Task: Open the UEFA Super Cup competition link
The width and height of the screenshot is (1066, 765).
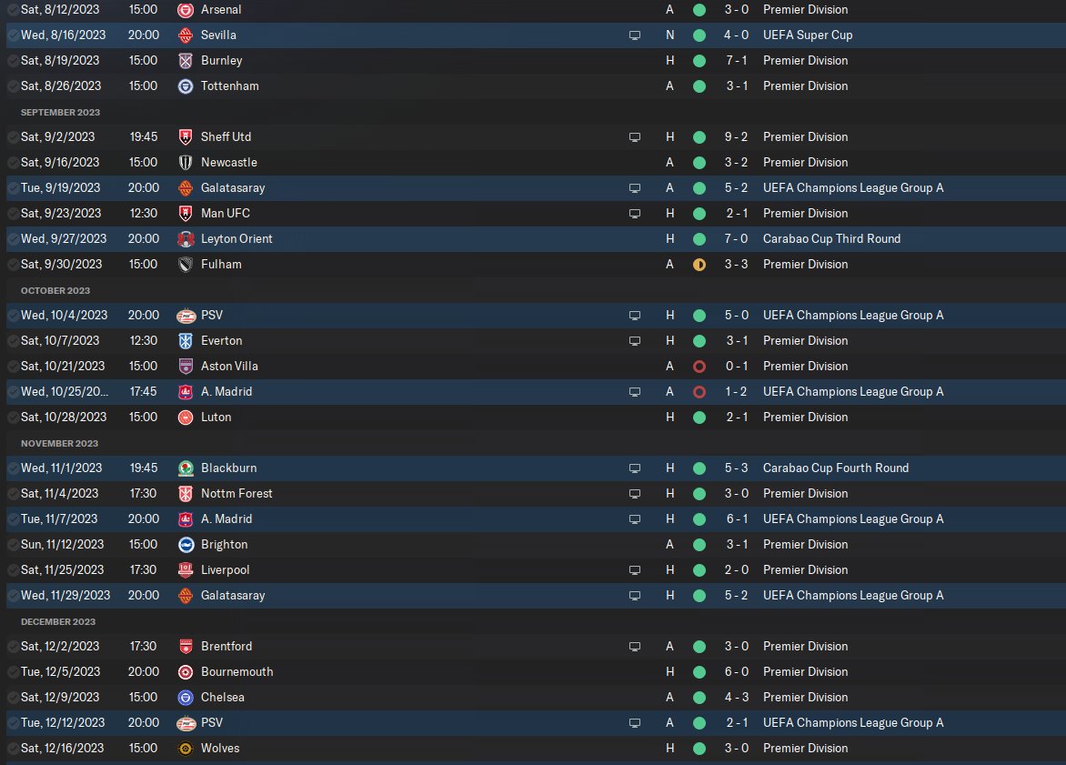Action: [807, 35]
